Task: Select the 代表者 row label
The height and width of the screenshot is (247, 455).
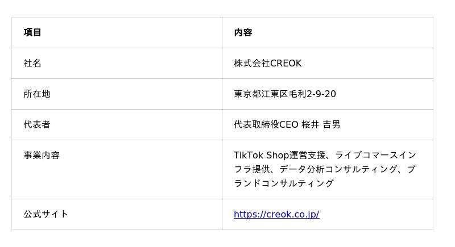Action: tap(37, 124)
